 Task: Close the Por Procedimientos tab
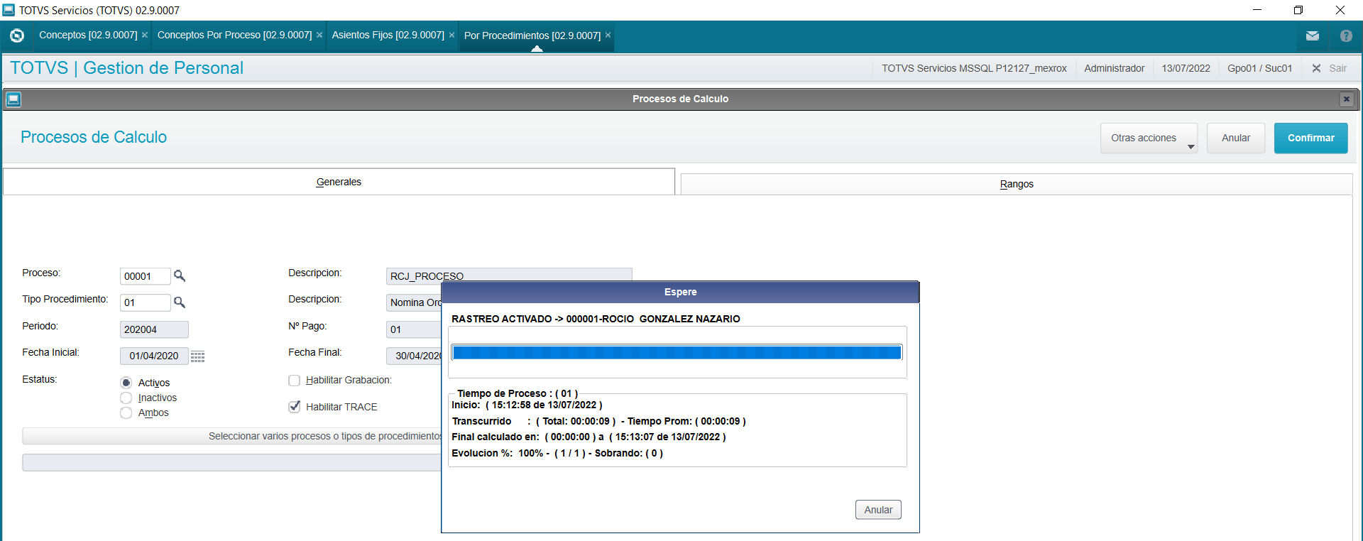pyautogui.click(x=608, y=35)
